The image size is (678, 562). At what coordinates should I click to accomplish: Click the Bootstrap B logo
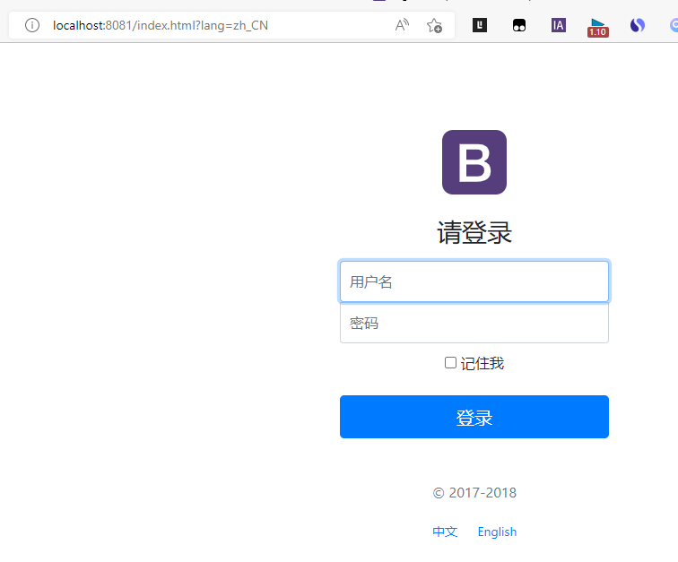(x=474, y=162)
